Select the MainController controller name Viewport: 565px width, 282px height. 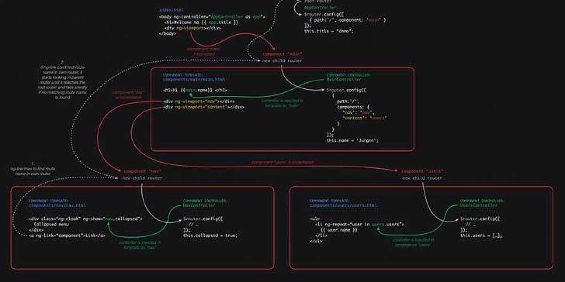point(343,79)
